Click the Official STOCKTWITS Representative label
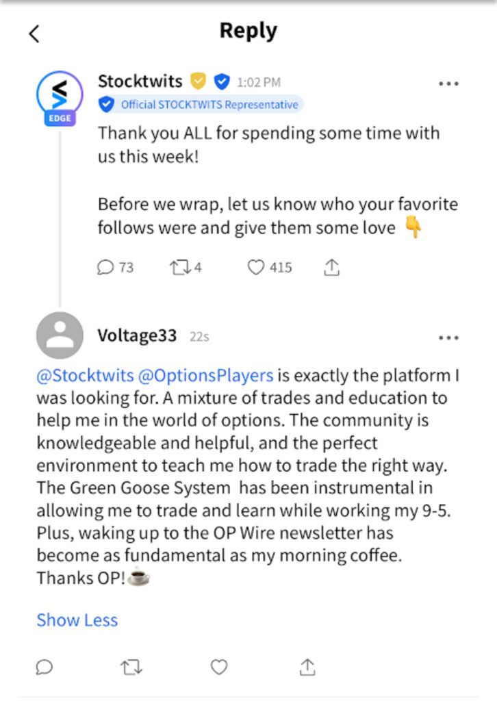497x701 pixels. tap(200, 105)
